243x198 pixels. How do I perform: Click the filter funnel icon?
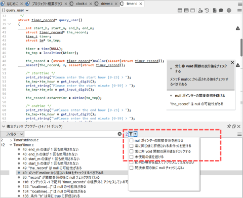(131, 134)
